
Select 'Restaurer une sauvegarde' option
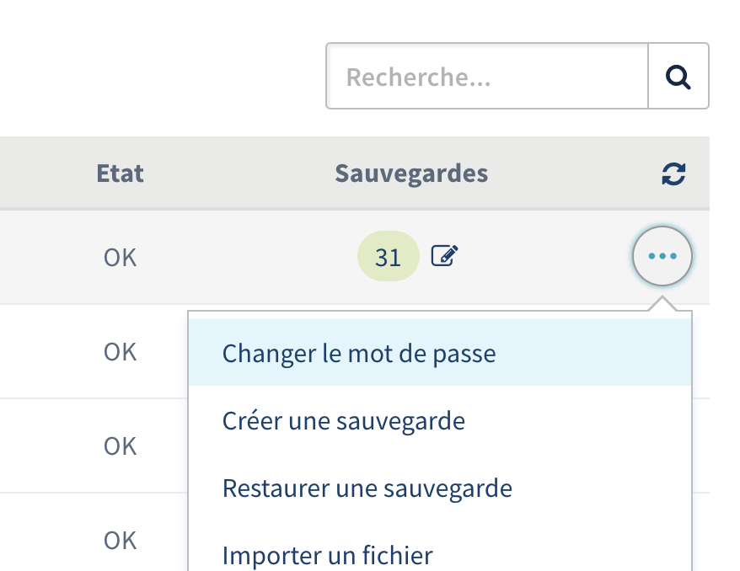[367, 488]
